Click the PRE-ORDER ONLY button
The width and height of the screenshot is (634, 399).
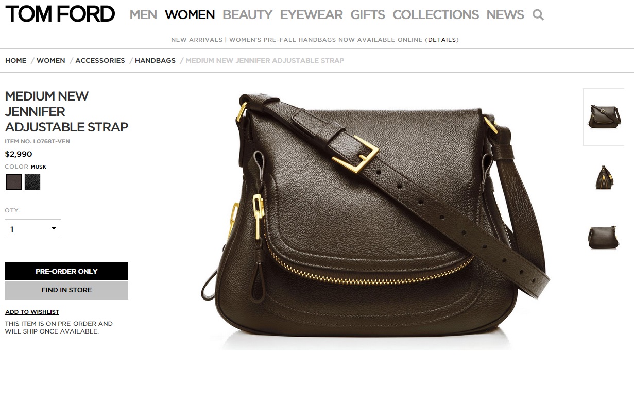tap(66, 271)
